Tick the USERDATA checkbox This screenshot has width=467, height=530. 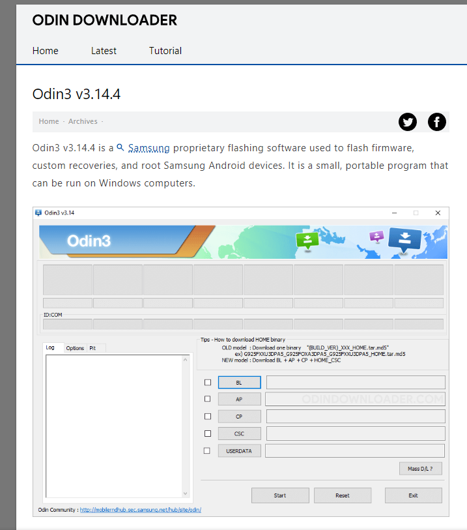coord(207,450)
